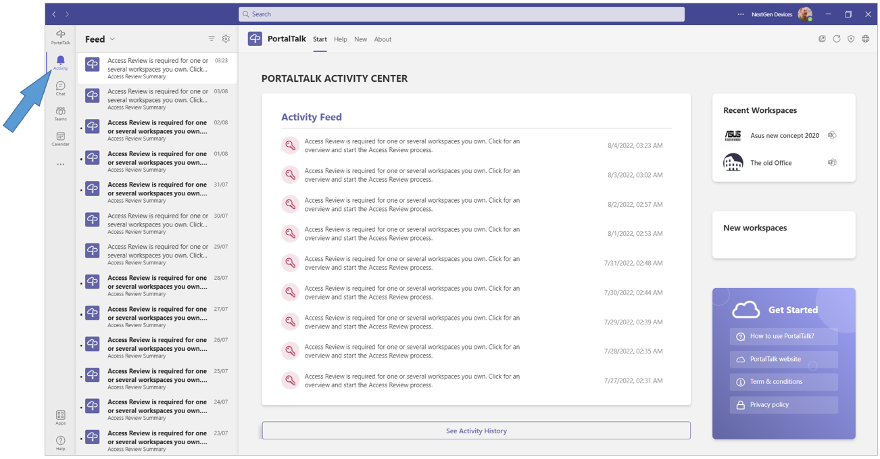This screenshot has width=880, height=459.
Task: Click the PortalTalk logo in tab header
Action: click(255, 39)
